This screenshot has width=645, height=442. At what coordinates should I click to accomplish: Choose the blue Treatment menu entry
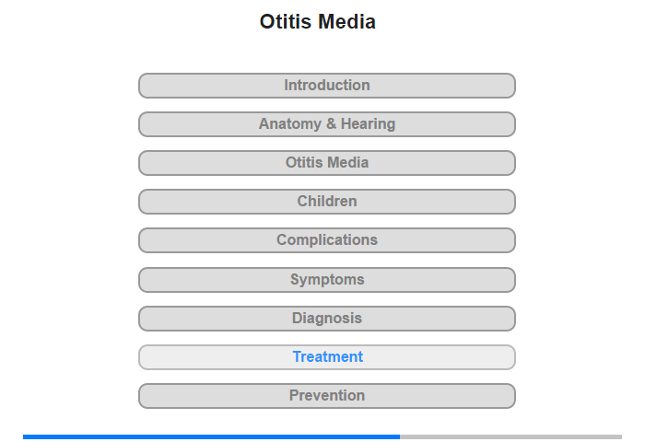coord(326,357)
